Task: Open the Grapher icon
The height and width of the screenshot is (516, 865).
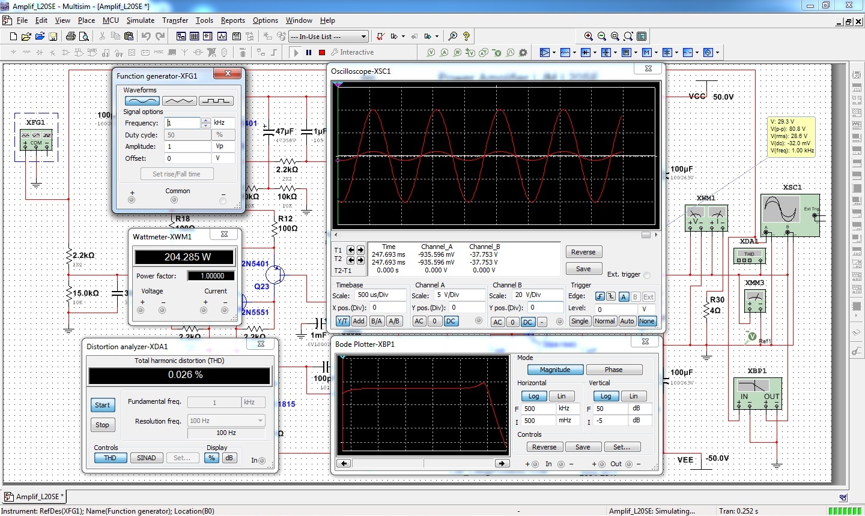Action: [x=222, y=37]
